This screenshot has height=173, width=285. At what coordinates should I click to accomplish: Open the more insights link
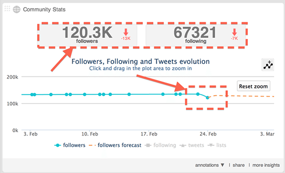pos(266,165)
